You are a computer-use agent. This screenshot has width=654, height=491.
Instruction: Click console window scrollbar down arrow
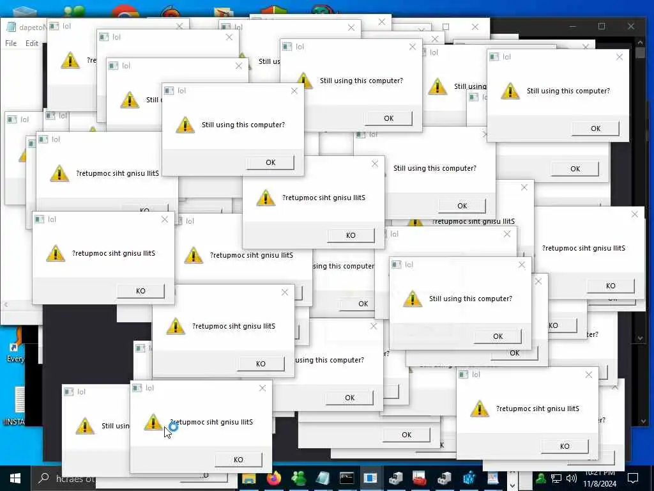point(640,338)
